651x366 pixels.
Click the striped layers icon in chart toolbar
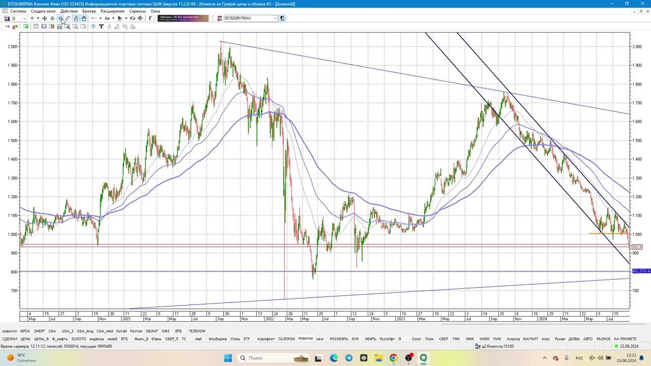point(140,18)
